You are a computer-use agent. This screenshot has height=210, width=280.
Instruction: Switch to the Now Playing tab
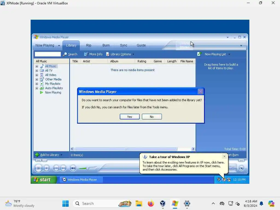45,45
